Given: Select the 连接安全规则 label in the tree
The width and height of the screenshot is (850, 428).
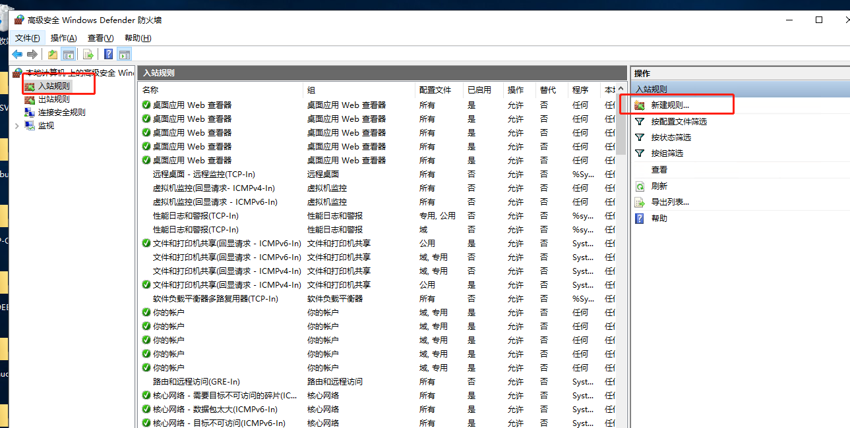Looking at the screenshot, I should 61,113.
